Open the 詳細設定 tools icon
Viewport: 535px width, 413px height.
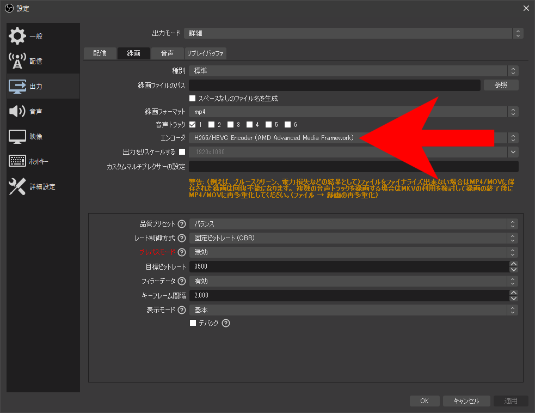17,186
